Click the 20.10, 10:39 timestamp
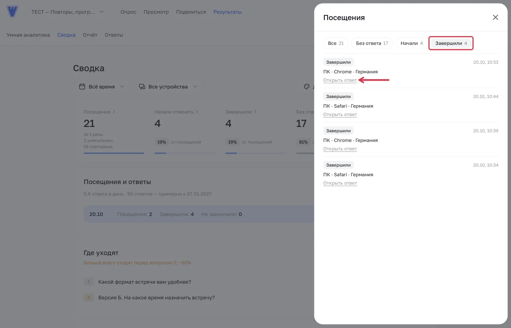The image size is (511, 328). pyautogui.click(x=486, y=131)
